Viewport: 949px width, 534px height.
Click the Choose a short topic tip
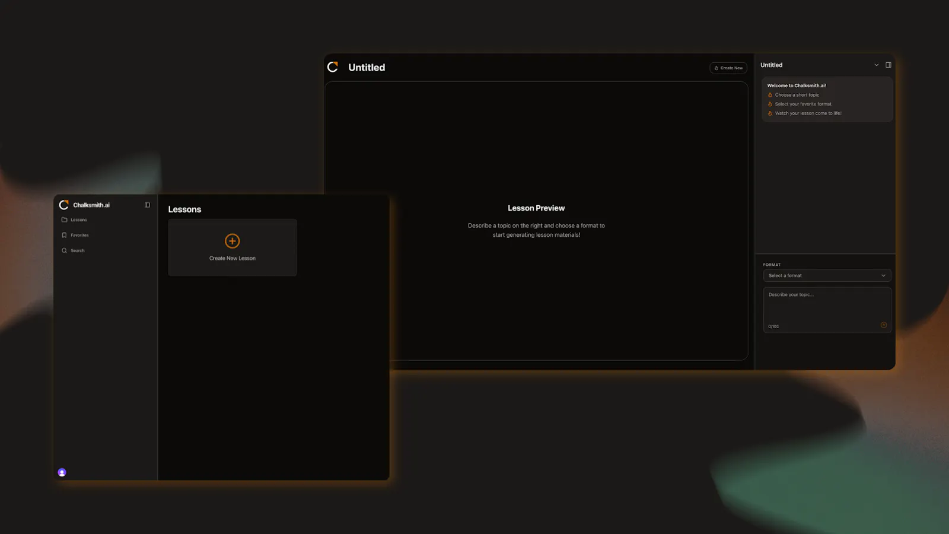tap(797, 95)
